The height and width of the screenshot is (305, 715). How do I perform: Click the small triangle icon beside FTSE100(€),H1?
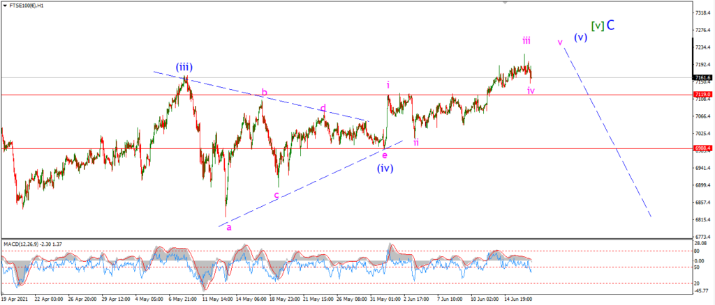[x=6, y=6]
